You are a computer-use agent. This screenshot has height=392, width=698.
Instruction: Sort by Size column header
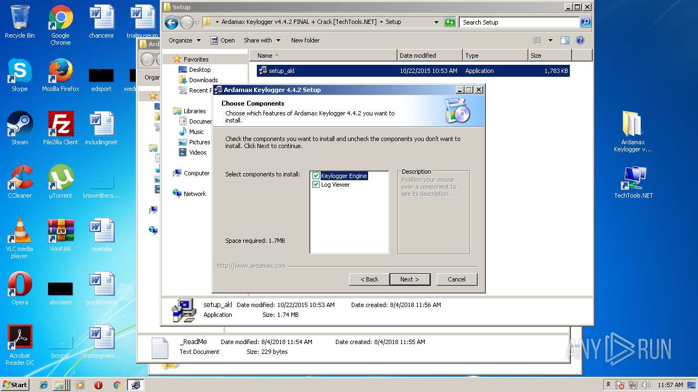550,56
